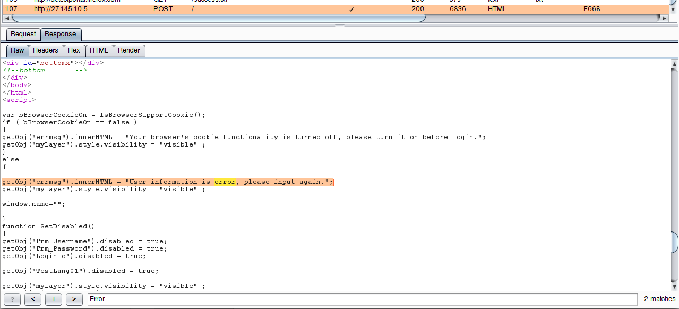Go to previous search match

(x=32, y=299)
